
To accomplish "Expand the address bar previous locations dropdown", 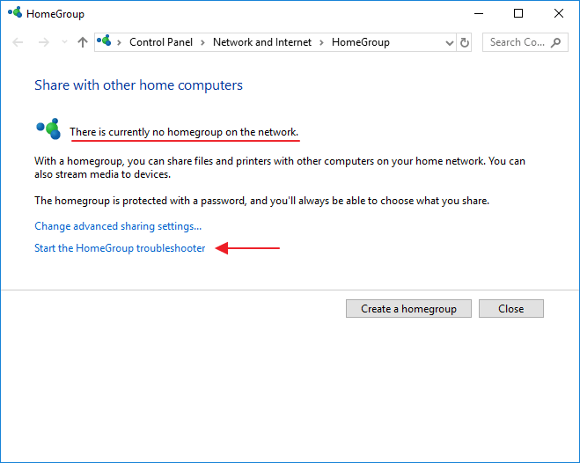I will tap(449, 42).
